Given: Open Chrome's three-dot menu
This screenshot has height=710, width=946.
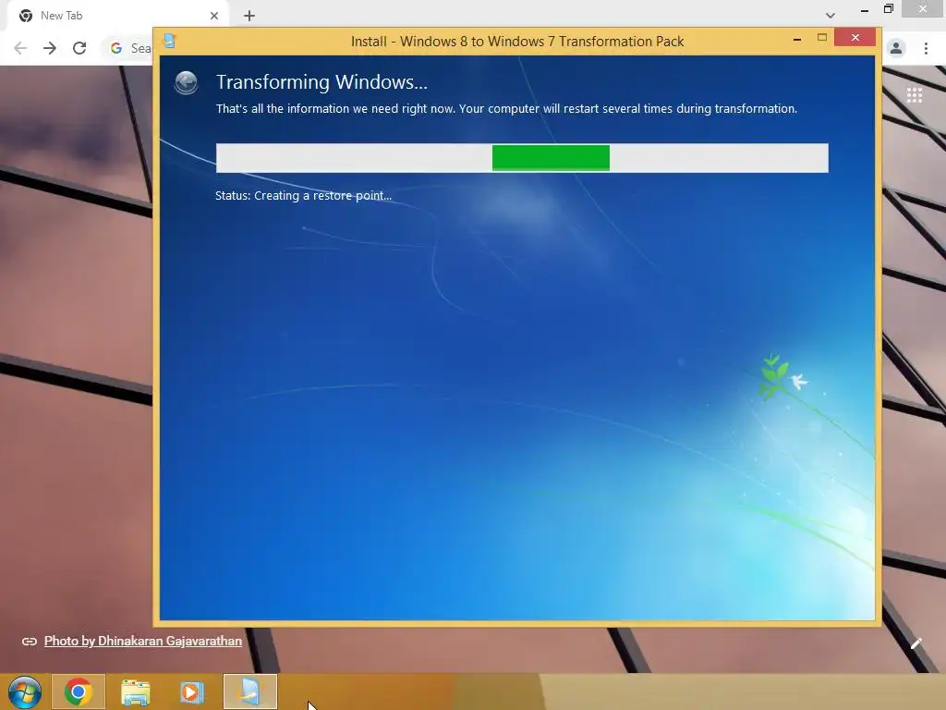Looking at the screenshot, I should (x=926, y=48).
